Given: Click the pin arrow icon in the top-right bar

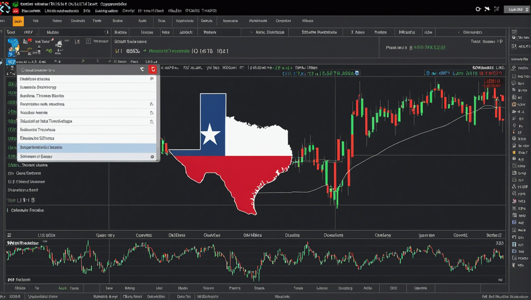Looking at the screenshot, I should coord(487,9).
